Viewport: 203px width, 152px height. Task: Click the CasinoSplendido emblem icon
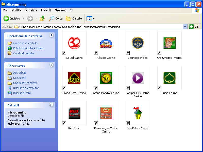click(x=138, y=43)
